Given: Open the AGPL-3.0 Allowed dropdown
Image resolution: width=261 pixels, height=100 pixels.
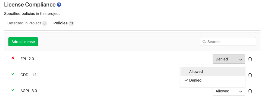Looking at the screenshot, I should tap(229, 91).
